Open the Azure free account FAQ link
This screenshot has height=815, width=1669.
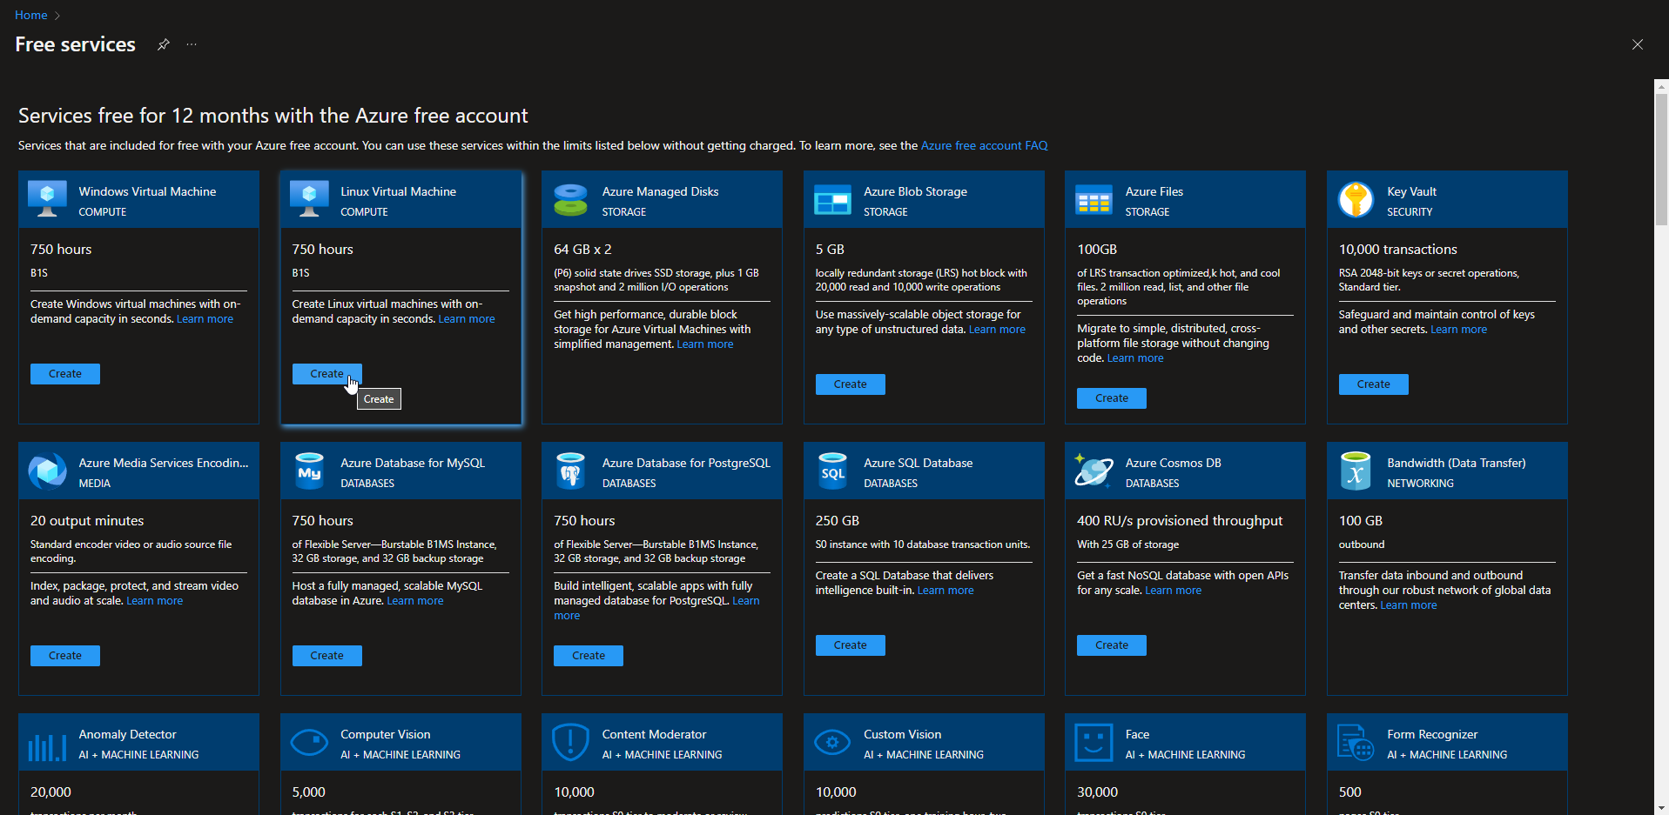983,145
